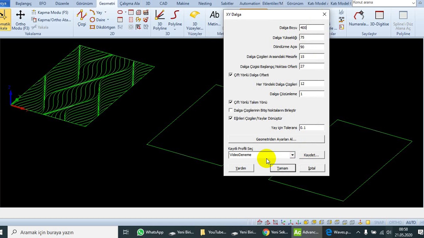Screen dimensions: 424x238
Task: Enable Dalga Çizgilerinin Bitiş Noktalarını Birleştir
Action: coord(231,110)
